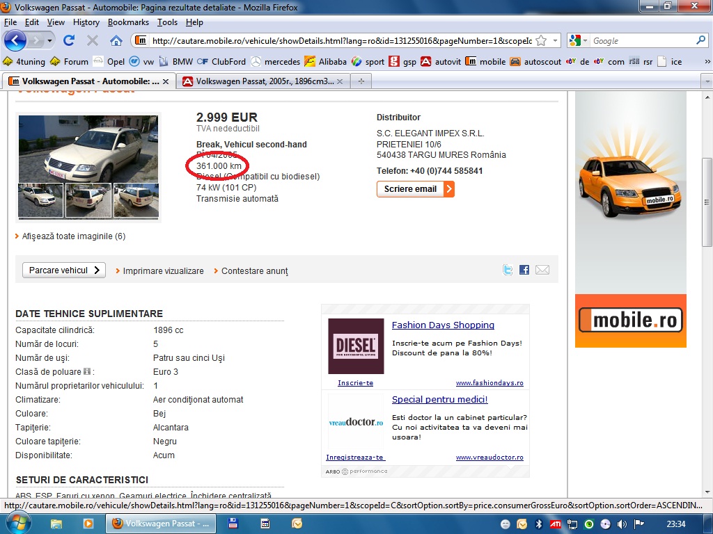The height and width of the screenshot is (534, 713).
Task: Switch to the Volkswagen Passat 2005r tab
Action: pyautogui.click(x=263, y=81)
